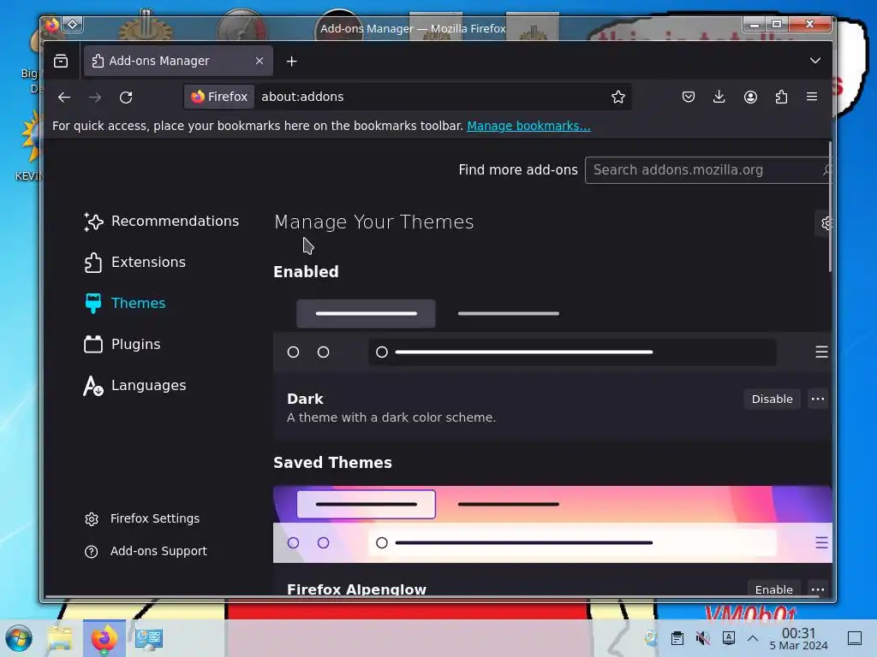Open more options for Dark theme
The height and width of the screenshot is (657, 877).
[x=818, y=399]
